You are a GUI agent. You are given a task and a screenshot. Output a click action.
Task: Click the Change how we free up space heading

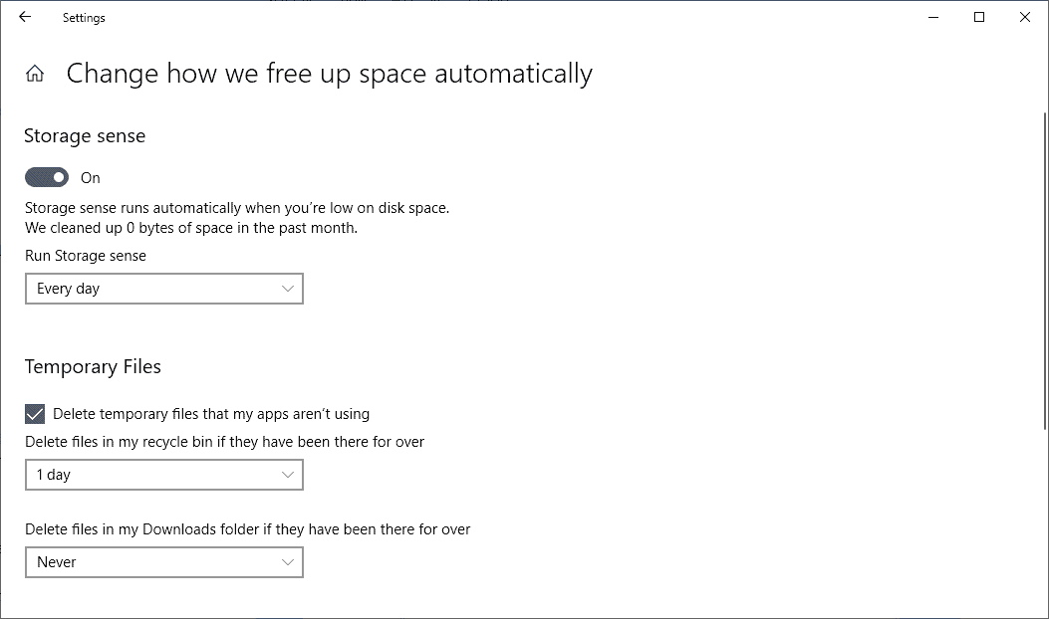[328, 73]
